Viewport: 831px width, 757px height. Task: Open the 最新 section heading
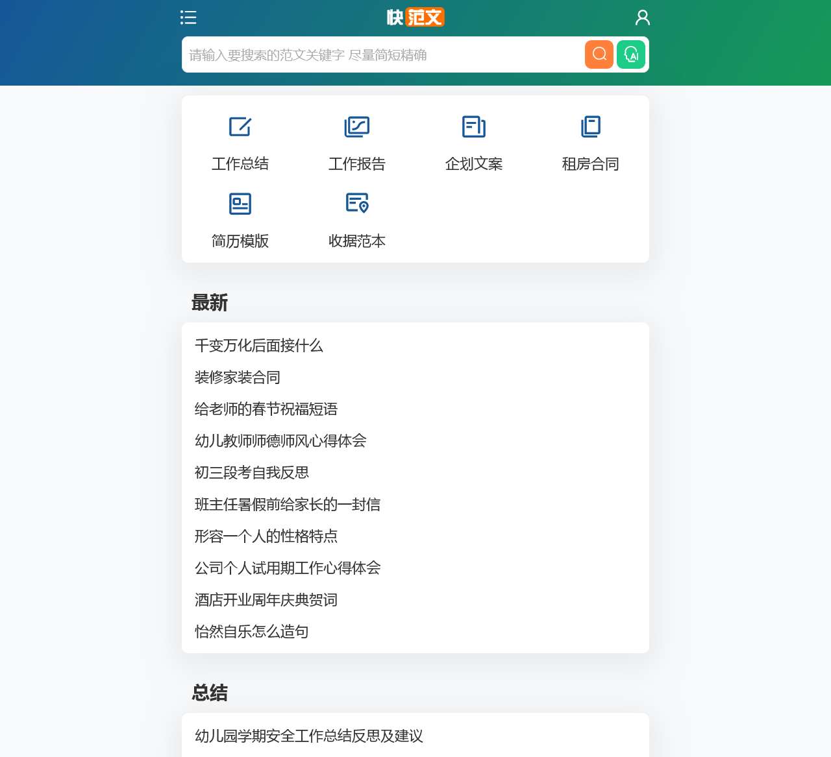210,303
